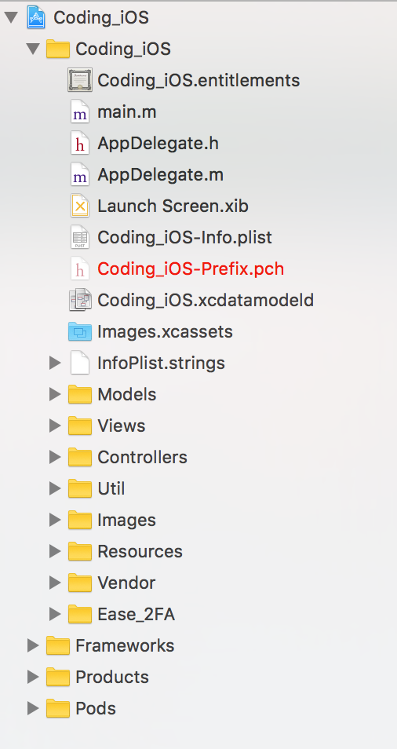Click the Launch Screen.xib interface icon
The image size is (397, 749).
(x=80, y=206)
